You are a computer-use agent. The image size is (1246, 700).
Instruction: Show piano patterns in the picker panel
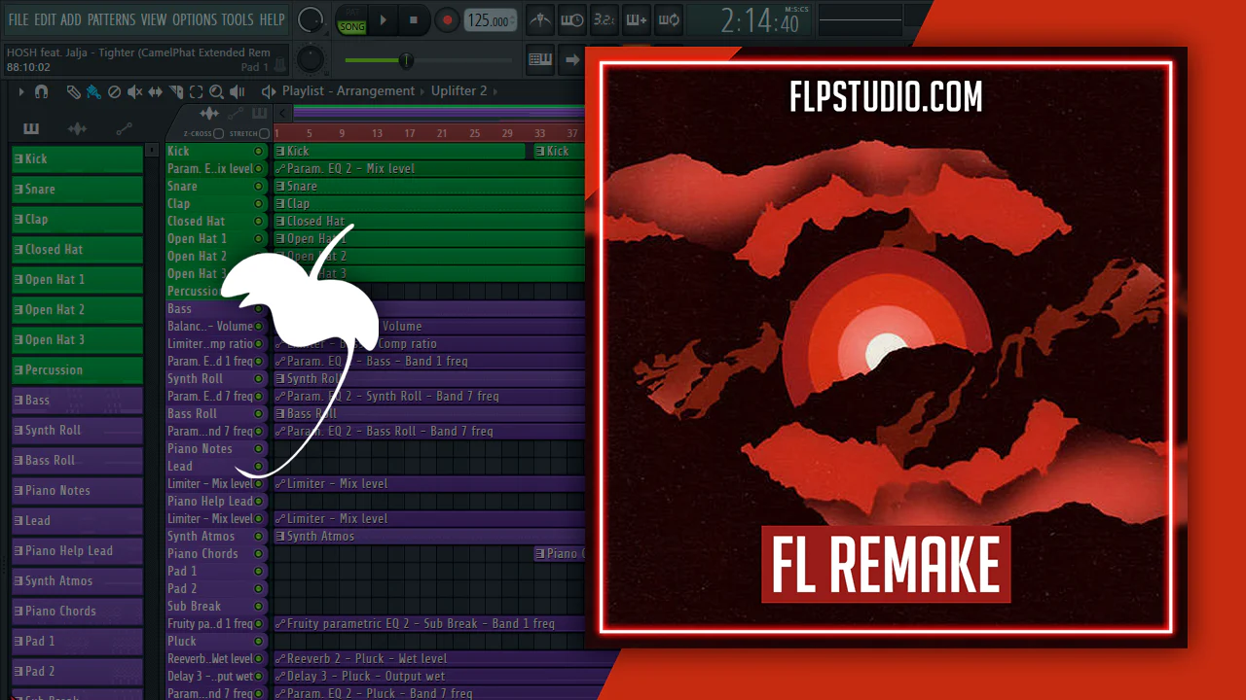31,128
